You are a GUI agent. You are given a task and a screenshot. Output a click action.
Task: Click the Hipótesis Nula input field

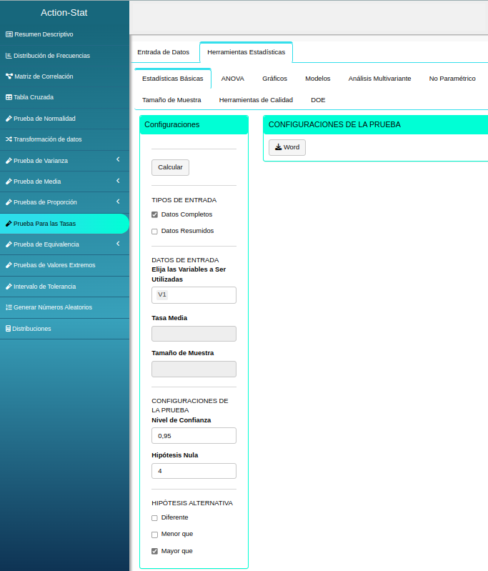click(194, 471)
